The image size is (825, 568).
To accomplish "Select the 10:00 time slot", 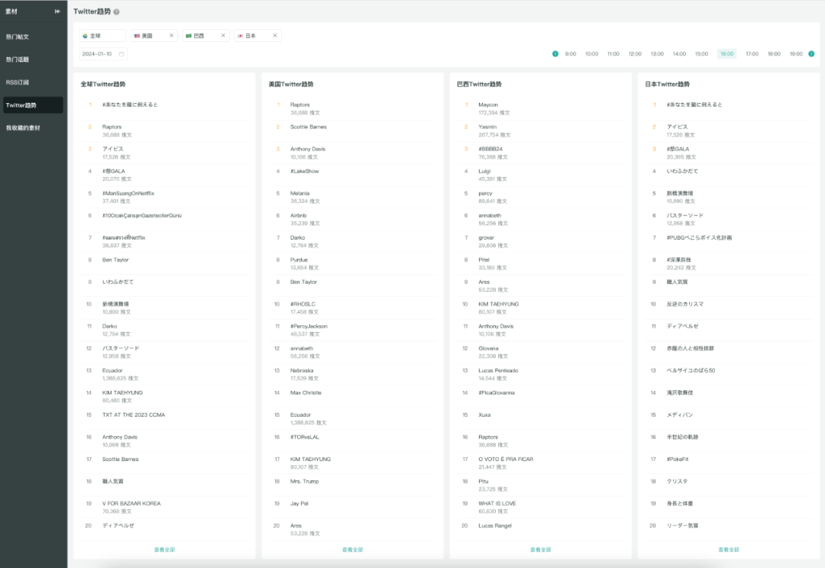I will (x=592, y=53).
